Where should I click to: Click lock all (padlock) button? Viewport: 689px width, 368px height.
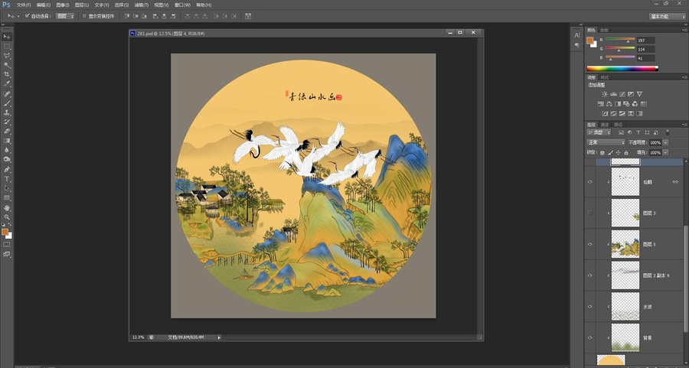click(x=626, y=152)
